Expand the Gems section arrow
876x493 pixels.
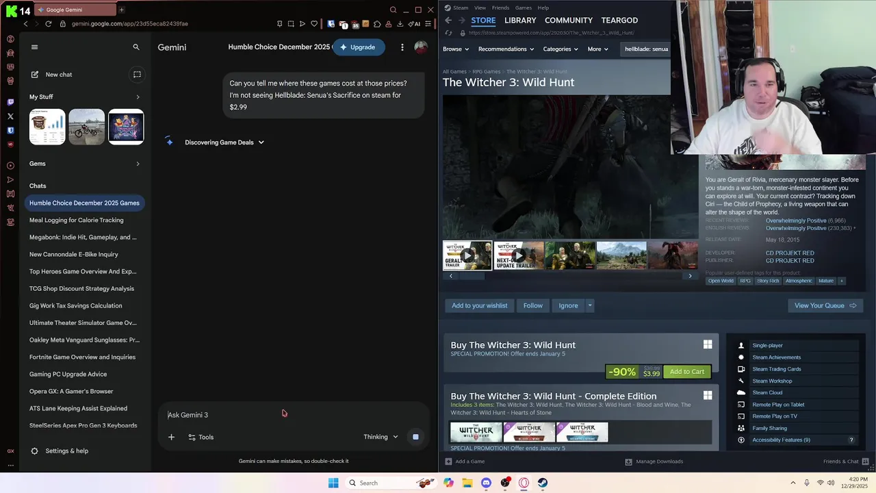[138, 164]
